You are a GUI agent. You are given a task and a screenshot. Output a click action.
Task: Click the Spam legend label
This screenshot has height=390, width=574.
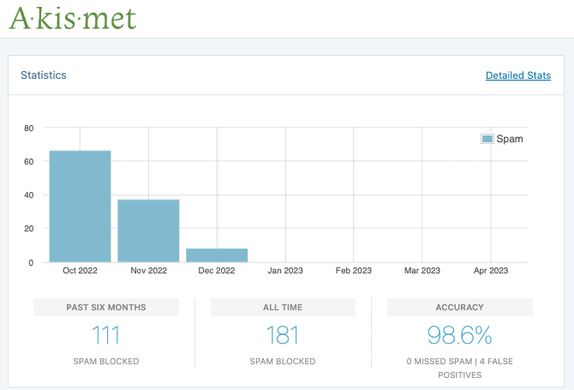(510, 139)
